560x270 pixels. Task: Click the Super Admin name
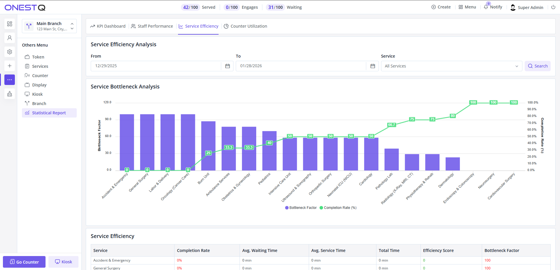tap(531, 8)
